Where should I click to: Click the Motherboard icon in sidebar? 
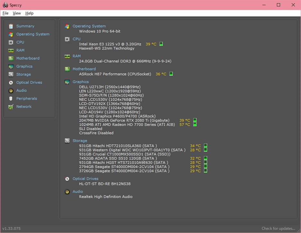(x=11, y=58)
